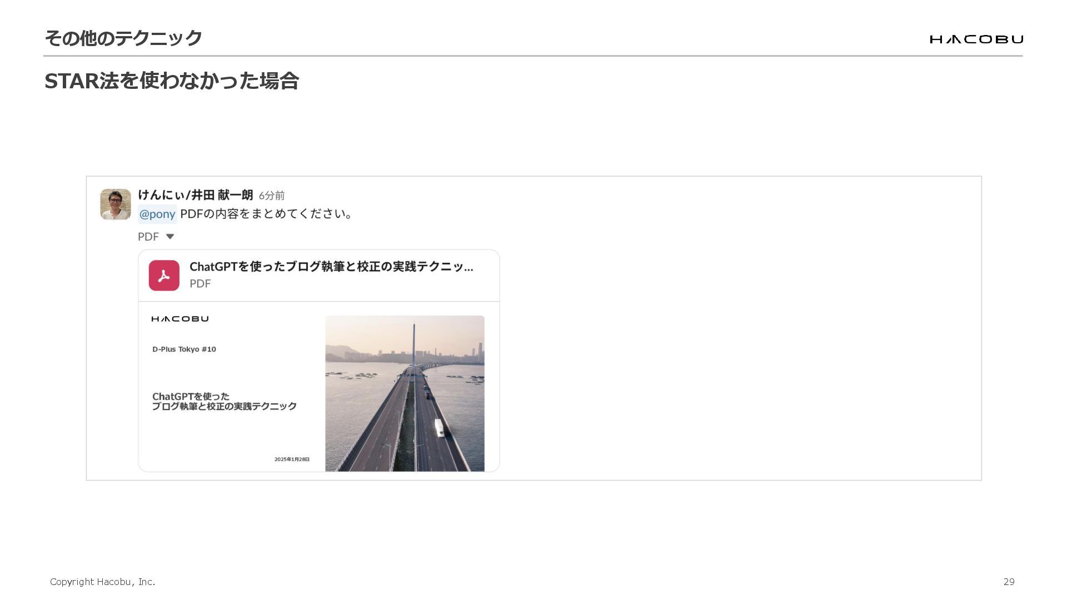Click the sender name けんにぃ/井田 献一朗
The image size is (1067, 600).
196,195
